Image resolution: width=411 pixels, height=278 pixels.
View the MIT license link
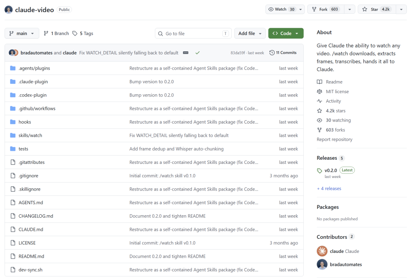pyautogui.click(x=337, y=91)
